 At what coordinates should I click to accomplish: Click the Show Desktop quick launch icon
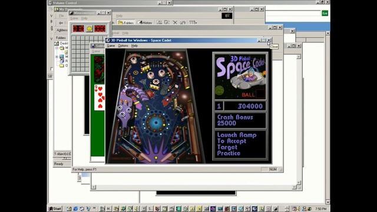tap(69, 208)
